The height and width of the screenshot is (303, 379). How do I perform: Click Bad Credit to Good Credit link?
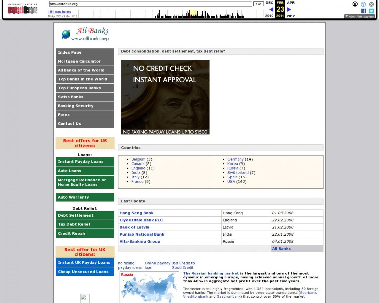coord(183,265)
